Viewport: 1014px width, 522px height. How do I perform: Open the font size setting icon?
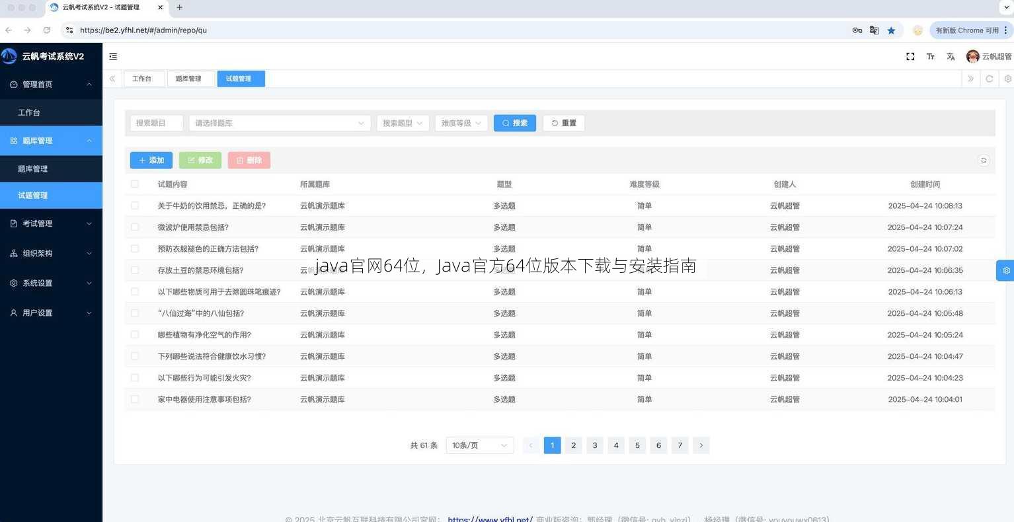tap(930, 57)
